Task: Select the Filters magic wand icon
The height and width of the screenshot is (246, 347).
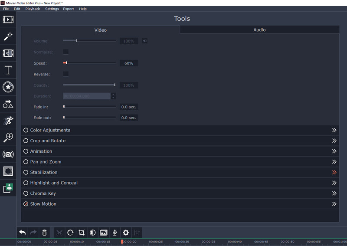Action: 8,36
